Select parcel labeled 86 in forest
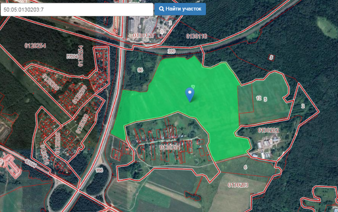 click(140, 70)
